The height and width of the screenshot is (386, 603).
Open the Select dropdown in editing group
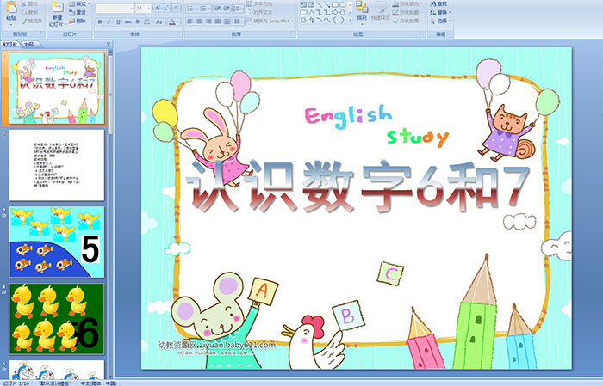click(440, 21)
